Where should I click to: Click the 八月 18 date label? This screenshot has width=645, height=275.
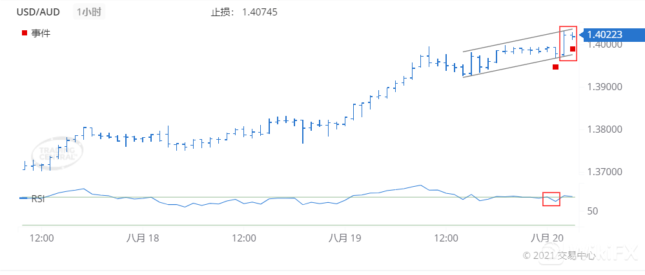tap(143, 238)
